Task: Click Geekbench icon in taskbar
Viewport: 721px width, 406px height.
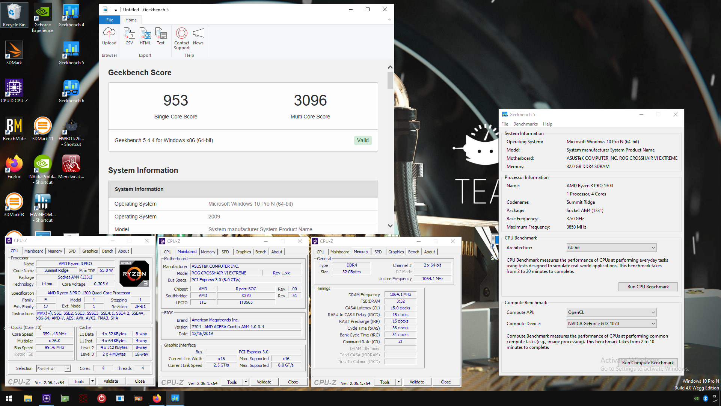Action: coord(175,398)
